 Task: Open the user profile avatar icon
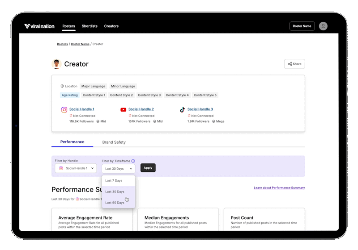pos(323,26)
